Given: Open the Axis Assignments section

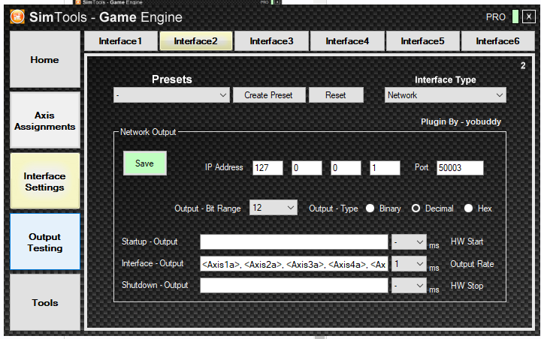Looking at the screenshot, I should (44, 121).
